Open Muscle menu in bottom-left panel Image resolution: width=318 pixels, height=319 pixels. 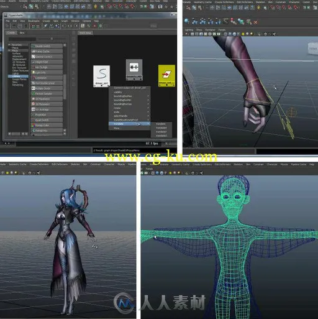(121, 164)
